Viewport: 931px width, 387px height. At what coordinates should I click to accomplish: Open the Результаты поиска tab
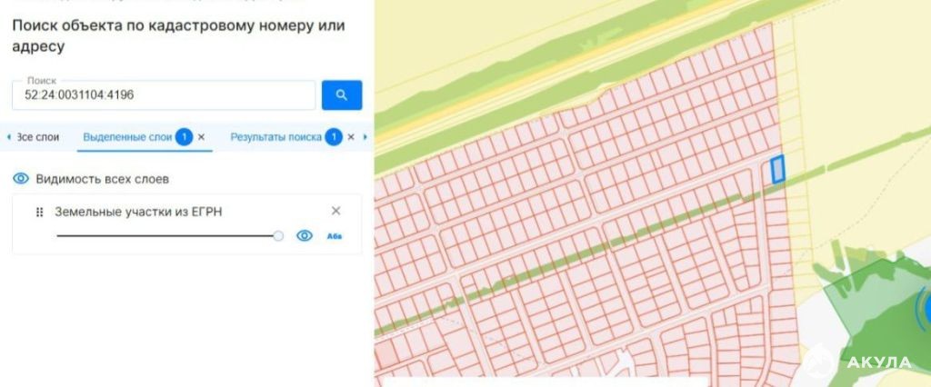275,137
